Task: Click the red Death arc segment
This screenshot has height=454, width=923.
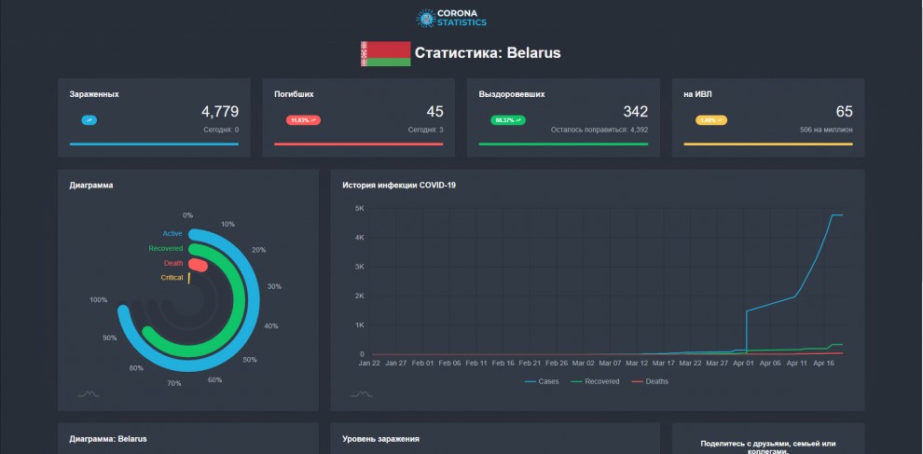Action: (198, 266)
